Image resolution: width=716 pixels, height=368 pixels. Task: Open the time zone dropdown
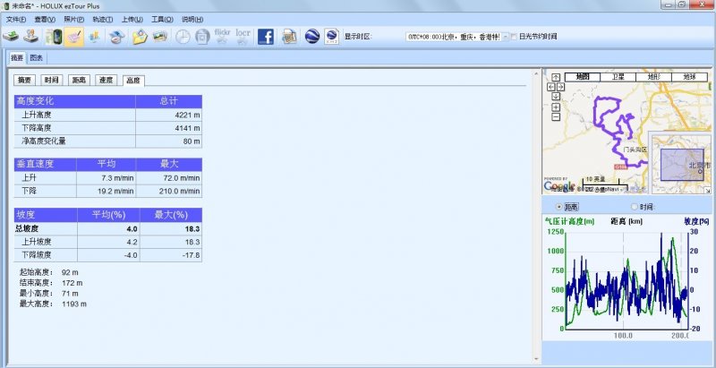click(501, 37)
